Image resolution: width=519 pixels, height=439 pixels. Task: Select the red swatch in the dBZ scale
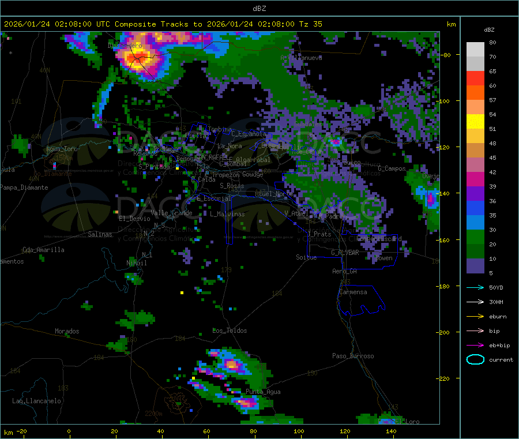475,78
